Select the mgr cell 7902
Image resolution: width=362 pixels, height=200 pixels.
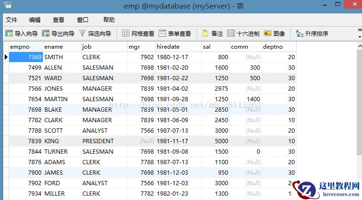(141, 57)
